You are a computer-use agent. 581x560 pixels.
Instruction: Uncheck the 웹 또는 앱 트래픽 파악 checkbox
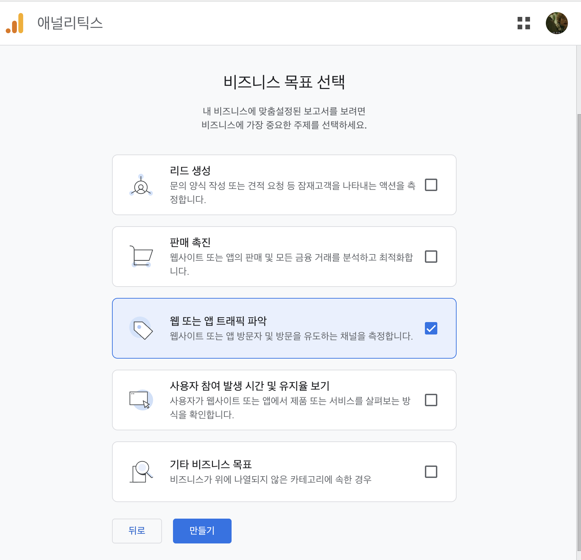click(431, 328)
